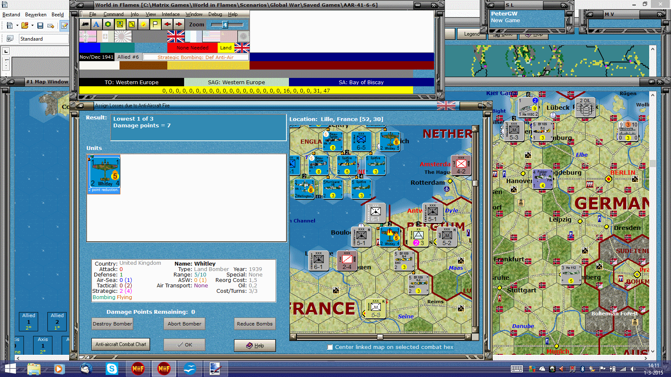
Task: Click the Save floppy disk icon
Action: (x=40, y=26)
